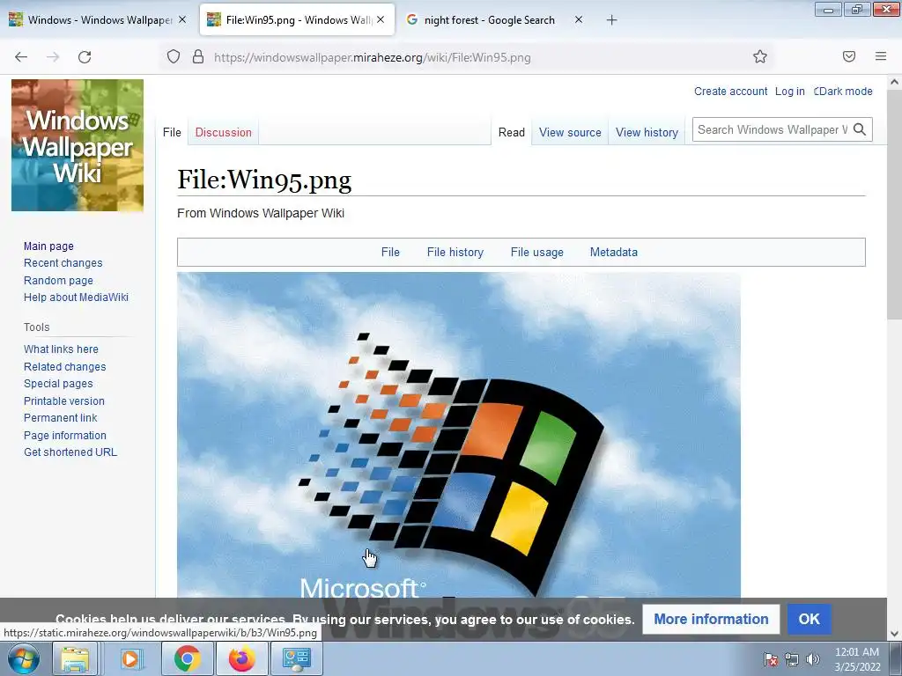Image resolution: width=902 pixels, height=676 pixels.
Task: Save page to Pocket icon
Action: [849, 56]
